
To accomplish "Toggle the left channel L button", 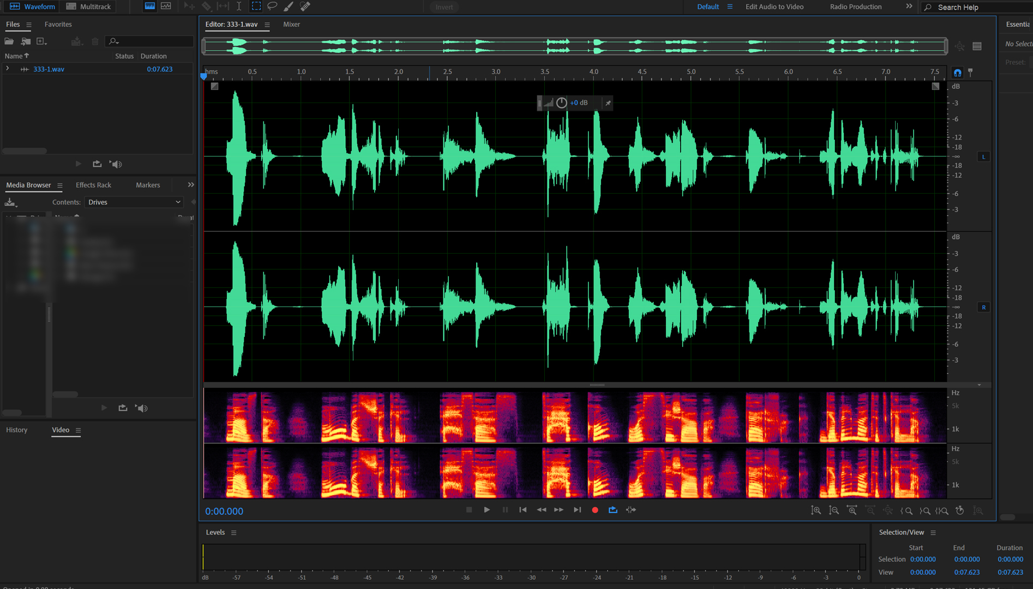I will [983, 157].
